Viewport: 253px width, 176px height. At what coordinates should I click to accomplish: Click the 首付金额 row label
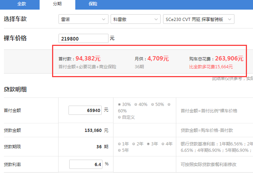point(12,111)
